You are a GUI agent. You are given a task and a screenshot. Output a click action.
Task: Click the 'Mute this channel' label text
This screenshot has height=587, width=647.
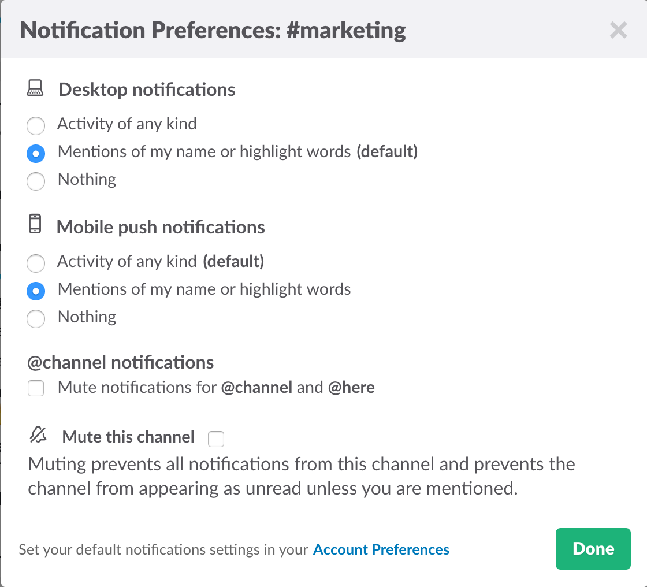(128, 437)
